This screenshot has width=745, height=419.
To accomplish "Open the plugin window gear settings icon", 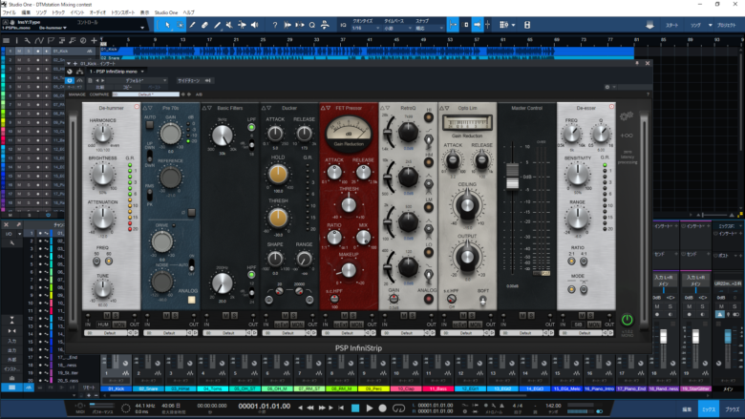I will click(607, 87).
